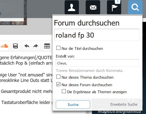Viewport: 146px width, 114px height.
Task: Click the 'Forum durchsuchen' heading
Action: (x=87, y=23)
